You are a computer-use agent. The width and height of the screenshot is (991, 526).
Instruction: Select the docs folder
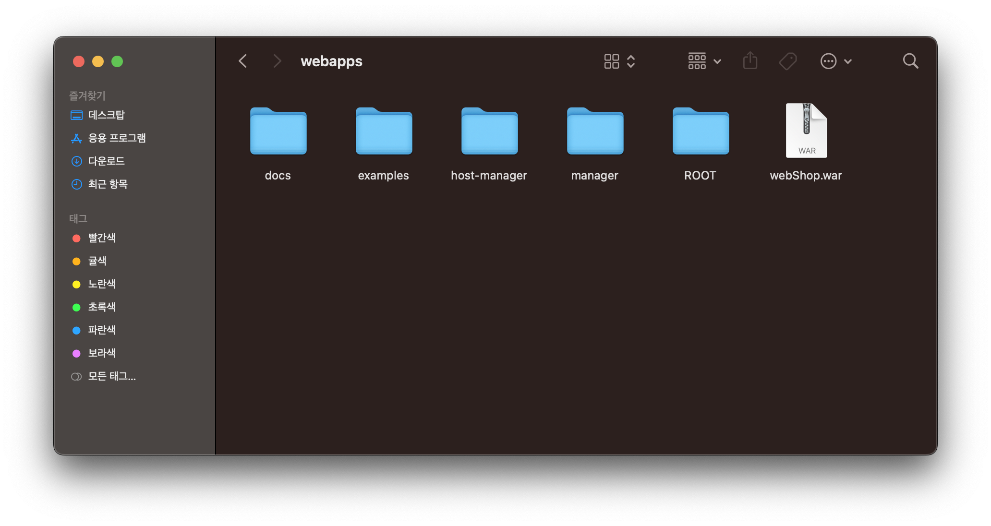pos(278,131)
